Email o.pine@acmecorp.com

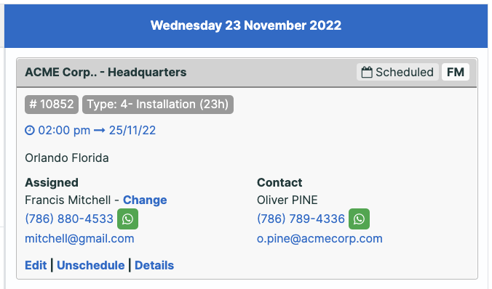[320, 239]
